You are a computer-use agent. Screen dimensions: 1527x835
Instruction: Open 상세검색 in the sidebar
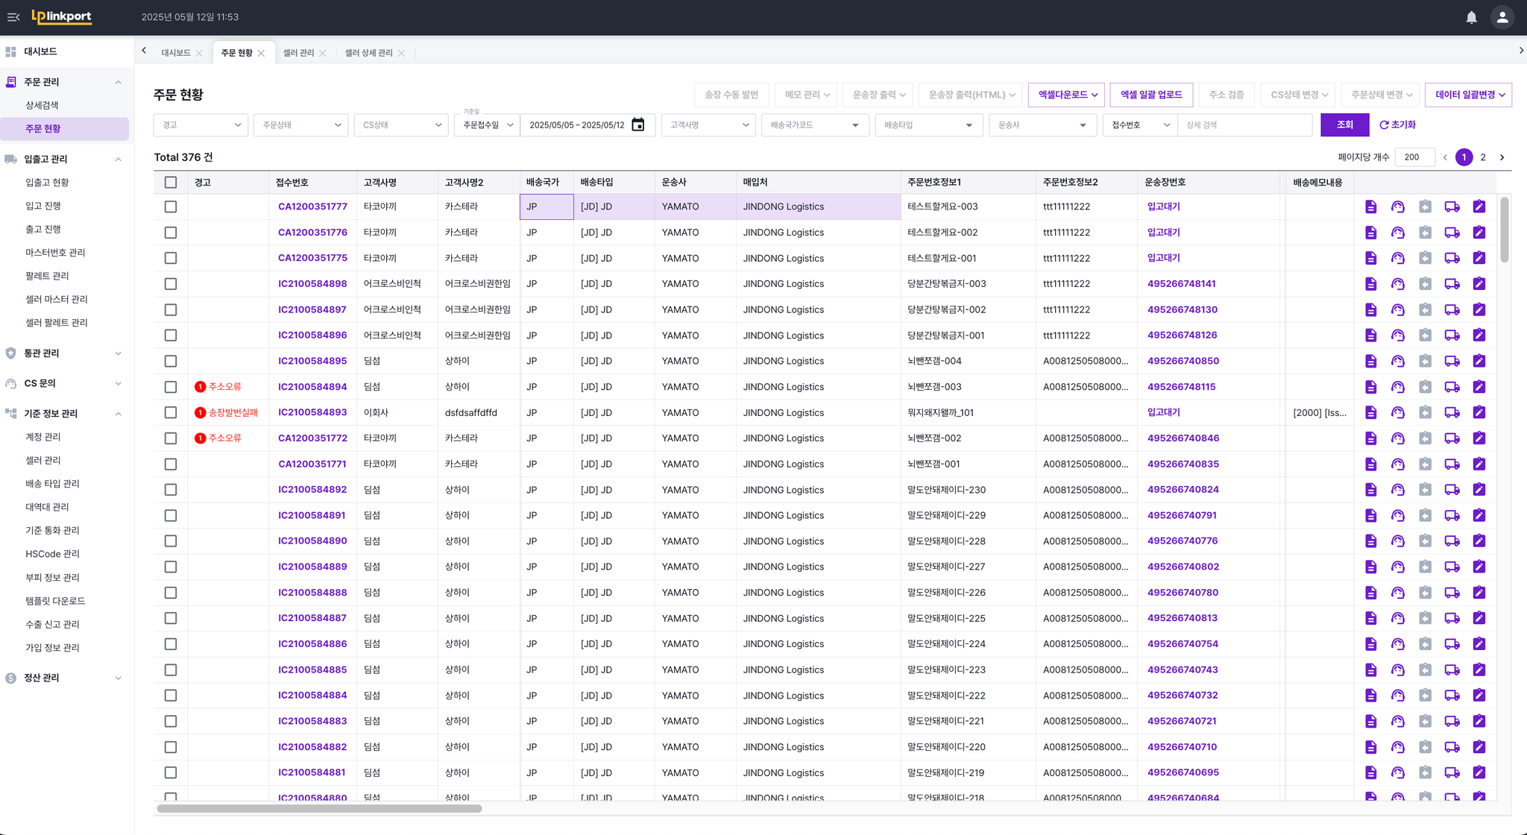[42, 105]
